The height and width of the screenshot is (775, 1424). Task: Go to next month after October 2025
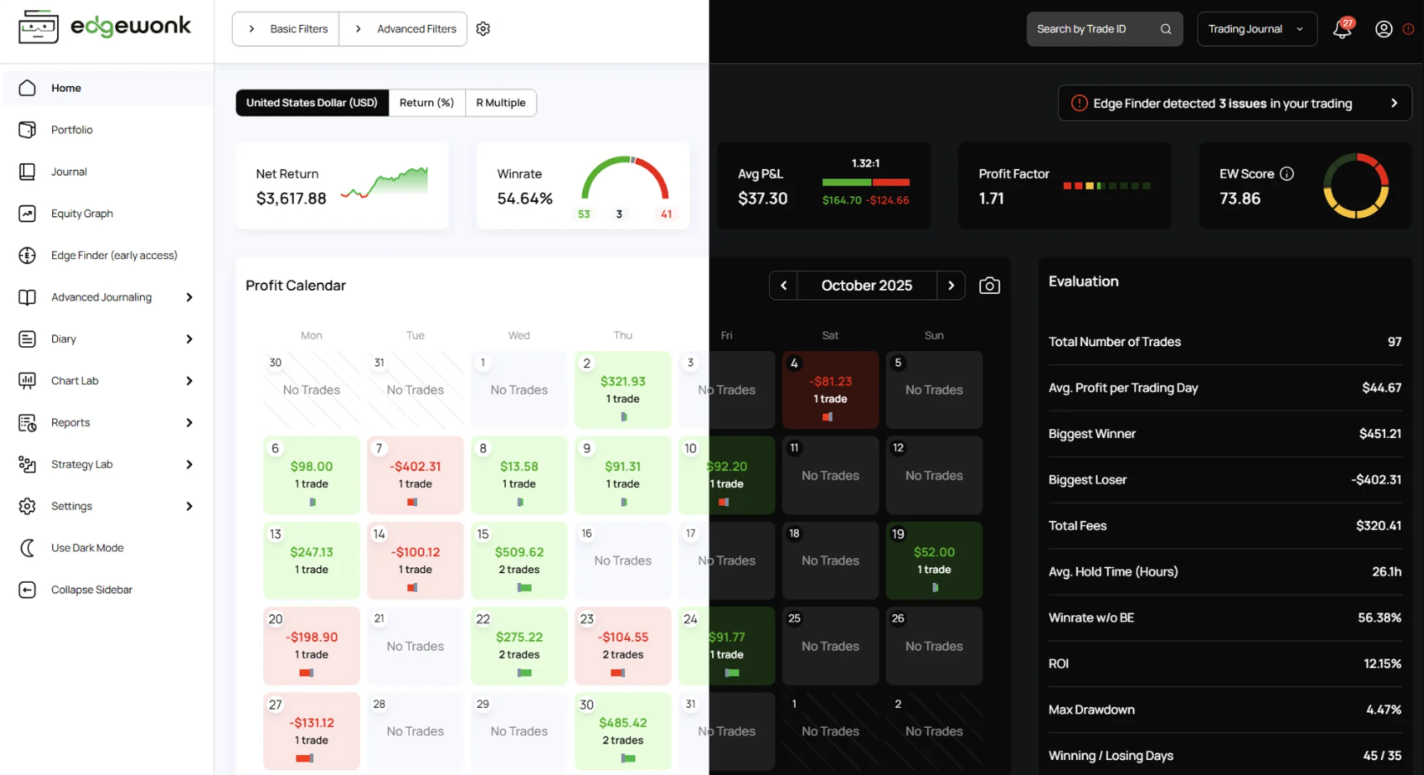pyautogui.click(x=951, y=286)
